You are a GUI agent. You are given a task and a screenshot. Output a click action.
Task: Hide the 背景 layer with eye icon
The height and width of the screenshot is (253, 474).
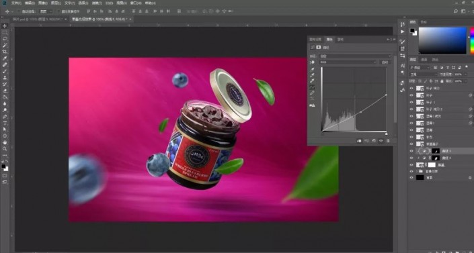click(x=411, y=178)
